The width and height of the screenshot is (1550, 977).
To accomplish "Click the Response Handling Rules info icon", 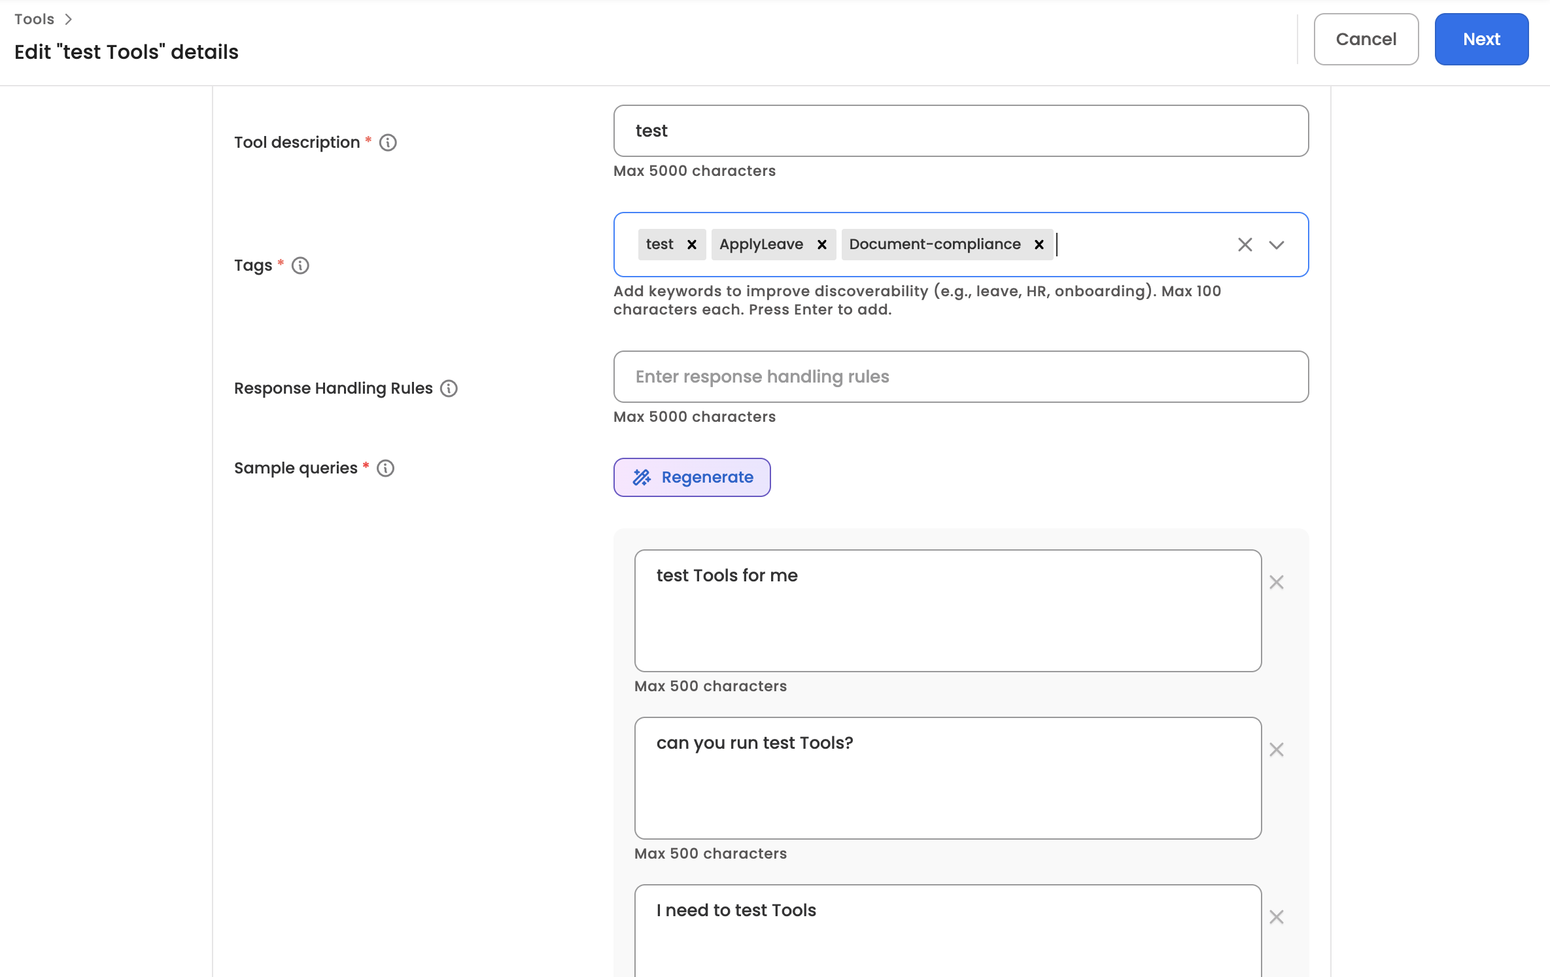I will click(449, 388).
